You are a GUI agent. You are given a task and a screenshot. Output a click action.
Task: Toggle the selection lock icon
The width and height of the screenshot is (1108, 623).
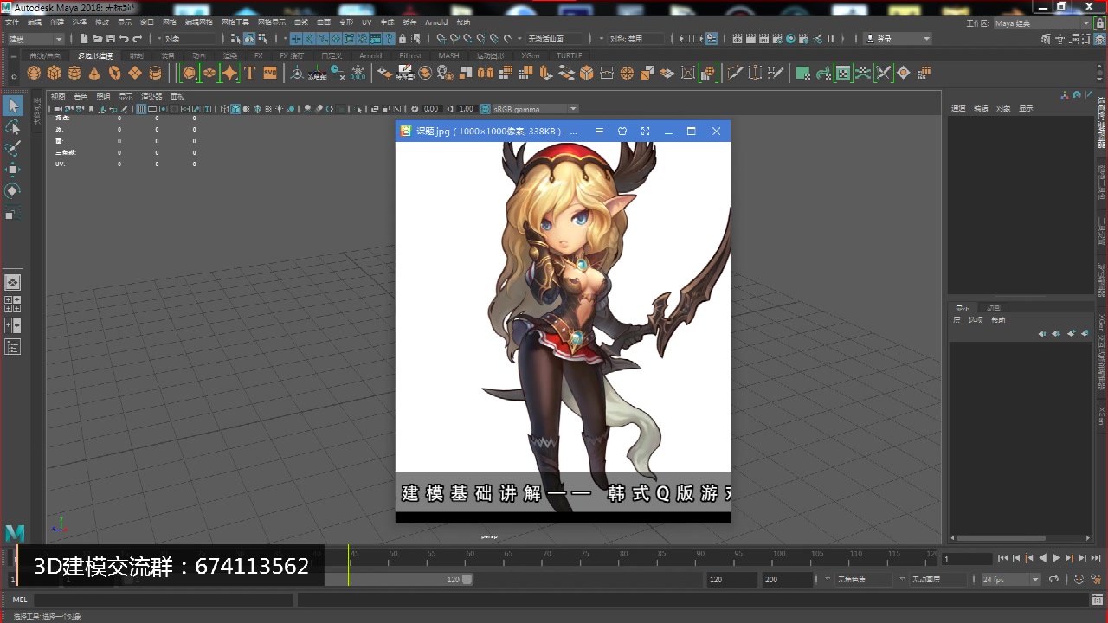click(x=403, y=39)
